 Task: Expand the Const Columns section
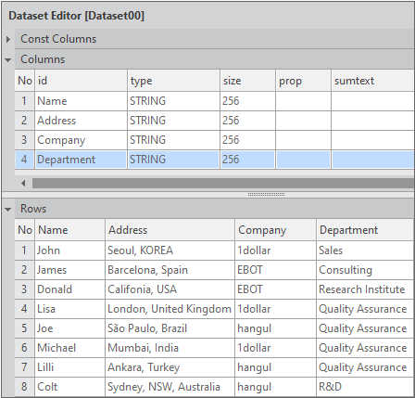point(8,39)
